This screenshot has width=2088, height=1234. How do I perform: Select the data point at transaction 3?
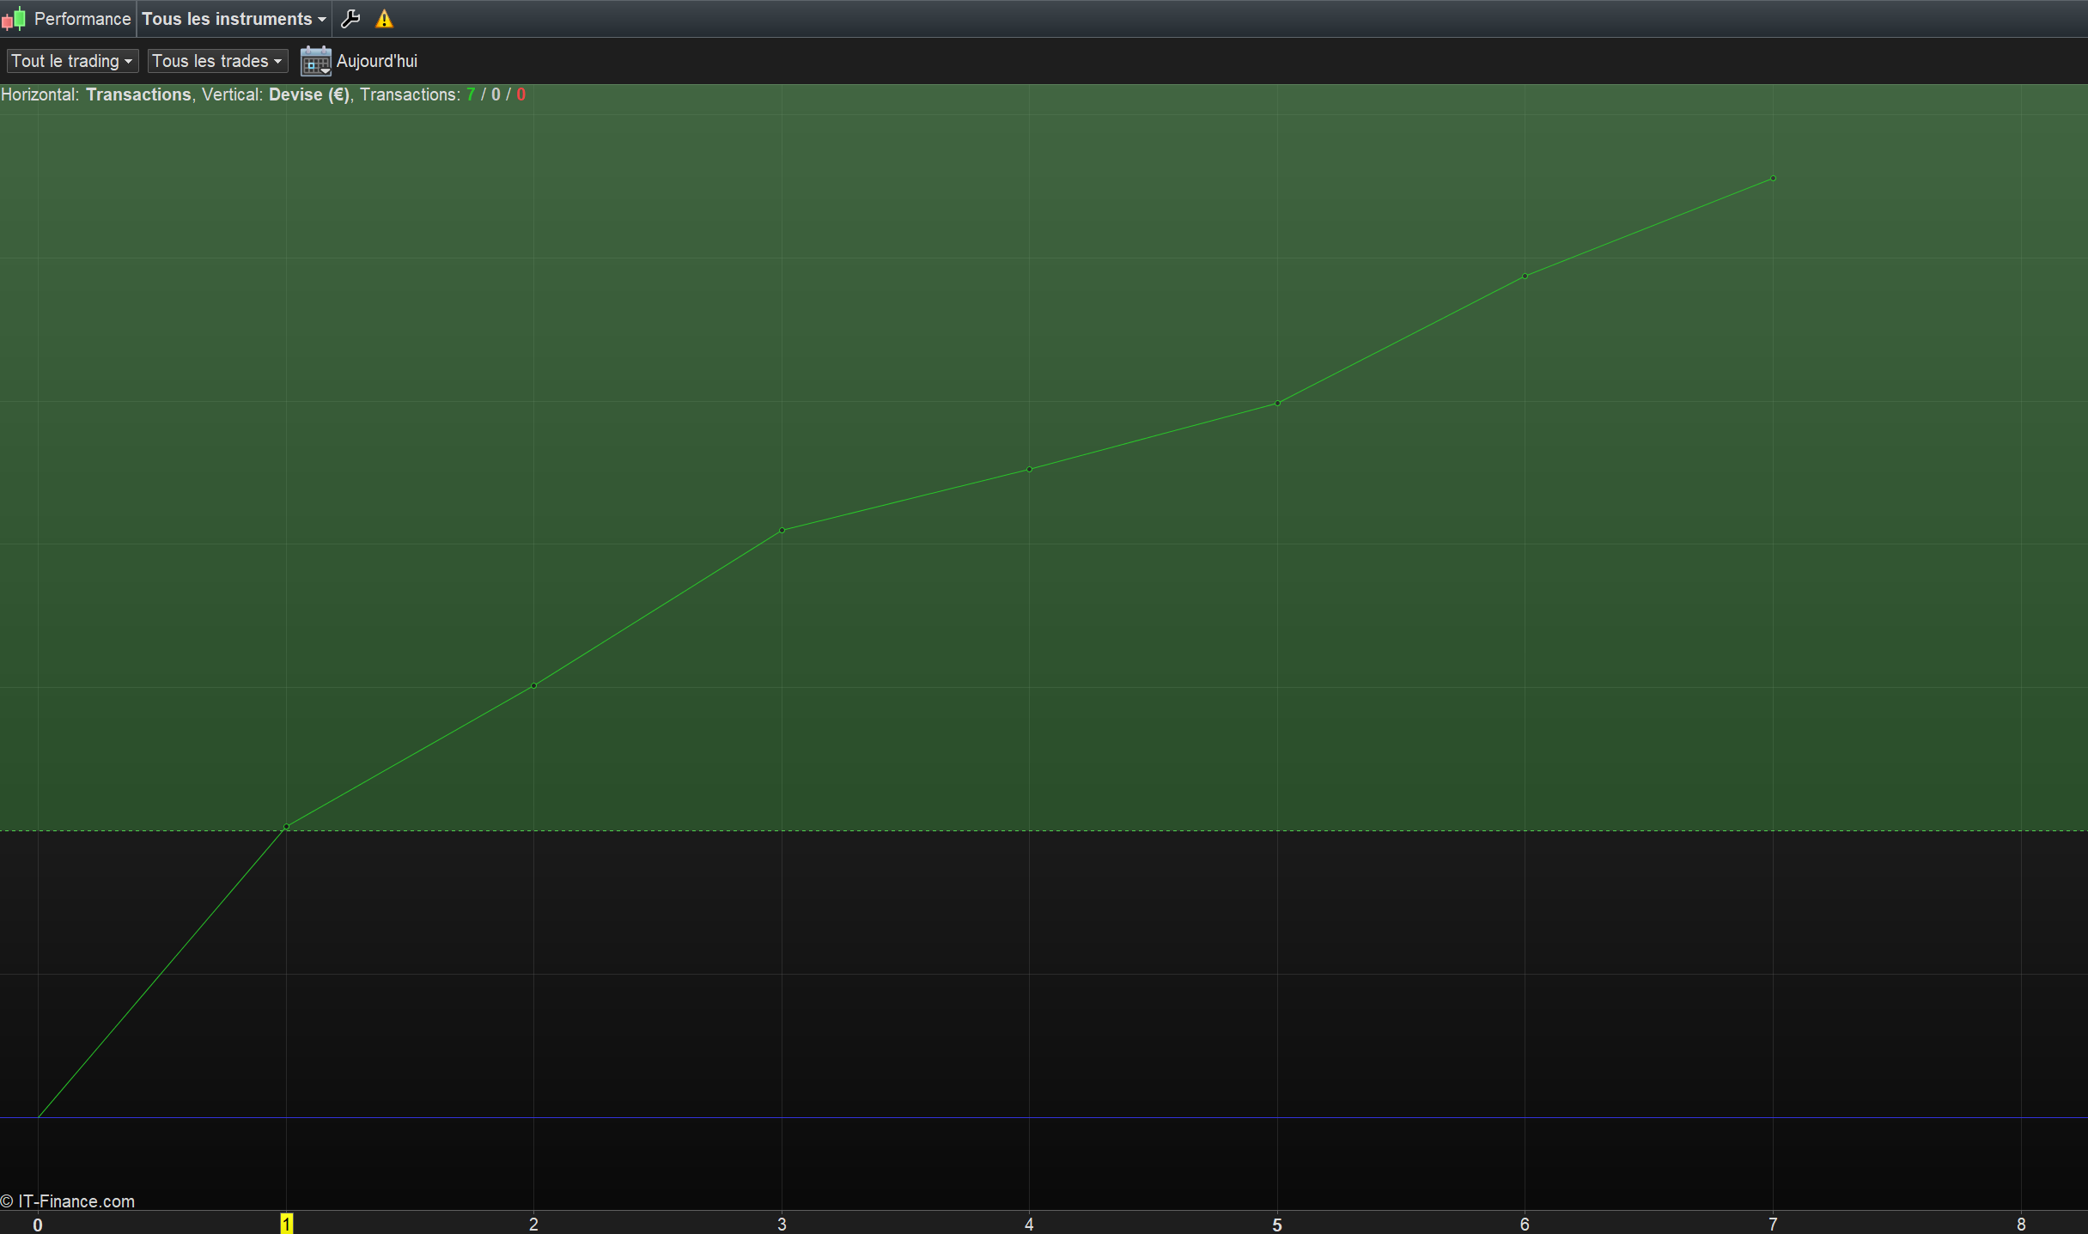coord(782,531)
